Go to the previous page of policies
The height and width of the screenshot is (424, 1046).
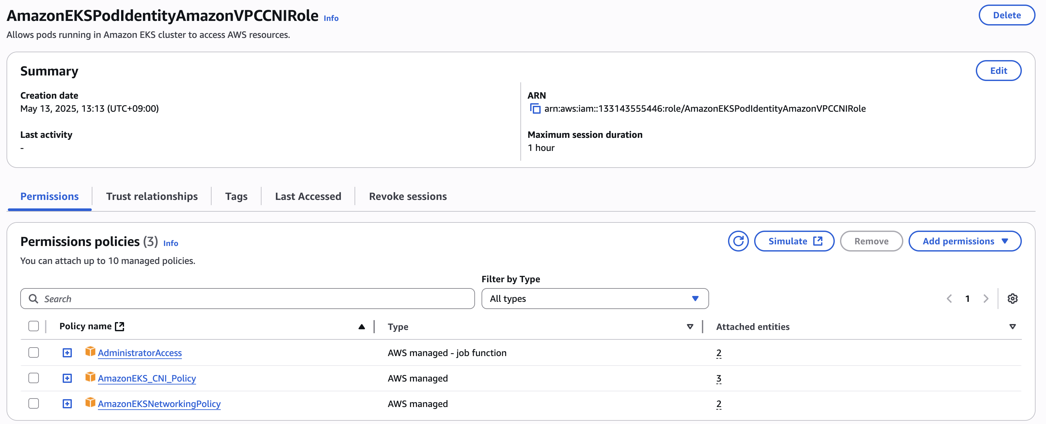coord(949,299)
